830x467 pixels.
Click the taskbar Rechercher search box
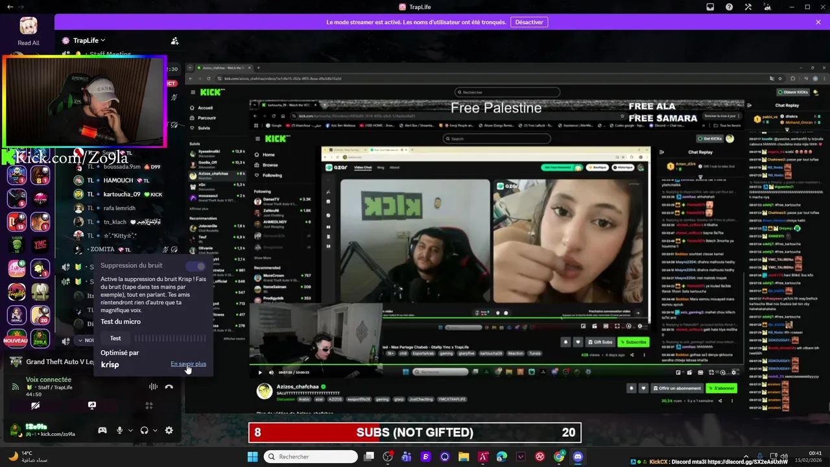pos(311,457)
